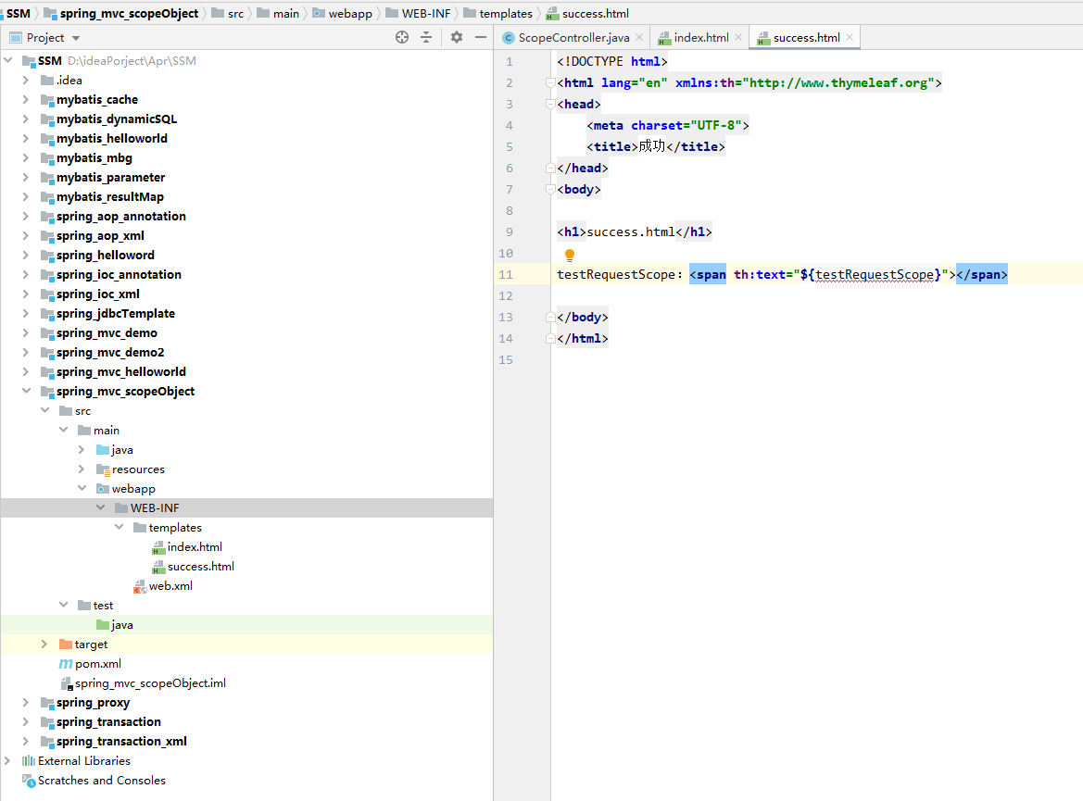Screen dimensions: 1083x801
Task: Select web.xml in the project tree
Action: [170, 585]
